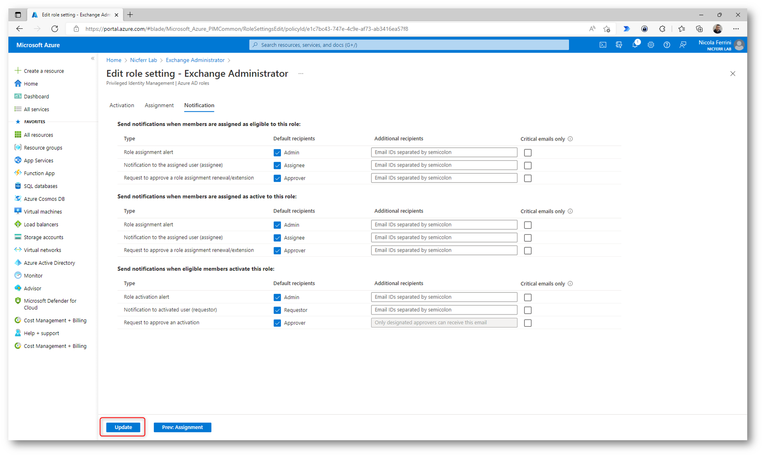Open Exchange Administrator breadcrumb link
The image size is (764, 457).
pos(195,60)
